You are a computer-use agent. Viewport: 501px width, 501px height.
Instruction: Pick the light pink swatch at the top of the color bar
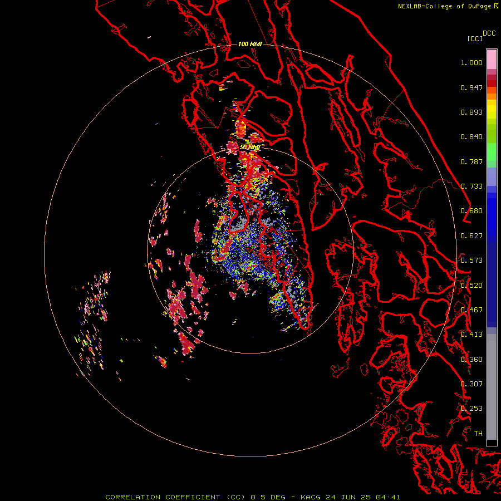click(492, 59)
